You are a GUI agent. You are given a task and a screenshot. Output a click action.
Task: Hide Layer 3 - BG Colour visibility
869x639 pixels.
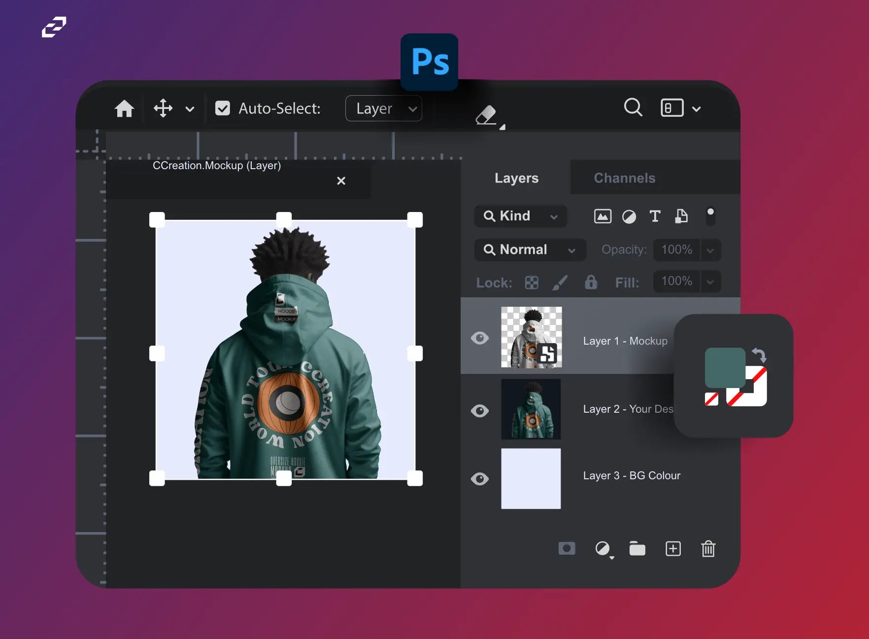[x=480, y=479]
